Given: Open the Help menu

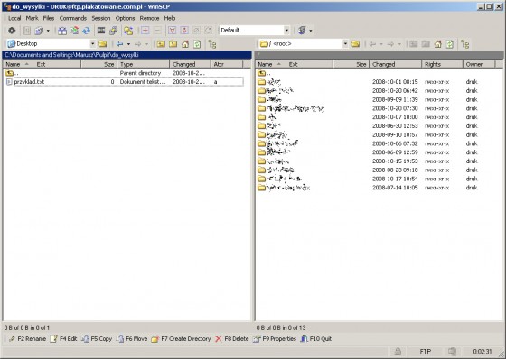Looking at the screenshot, I should tap(170, 18).
